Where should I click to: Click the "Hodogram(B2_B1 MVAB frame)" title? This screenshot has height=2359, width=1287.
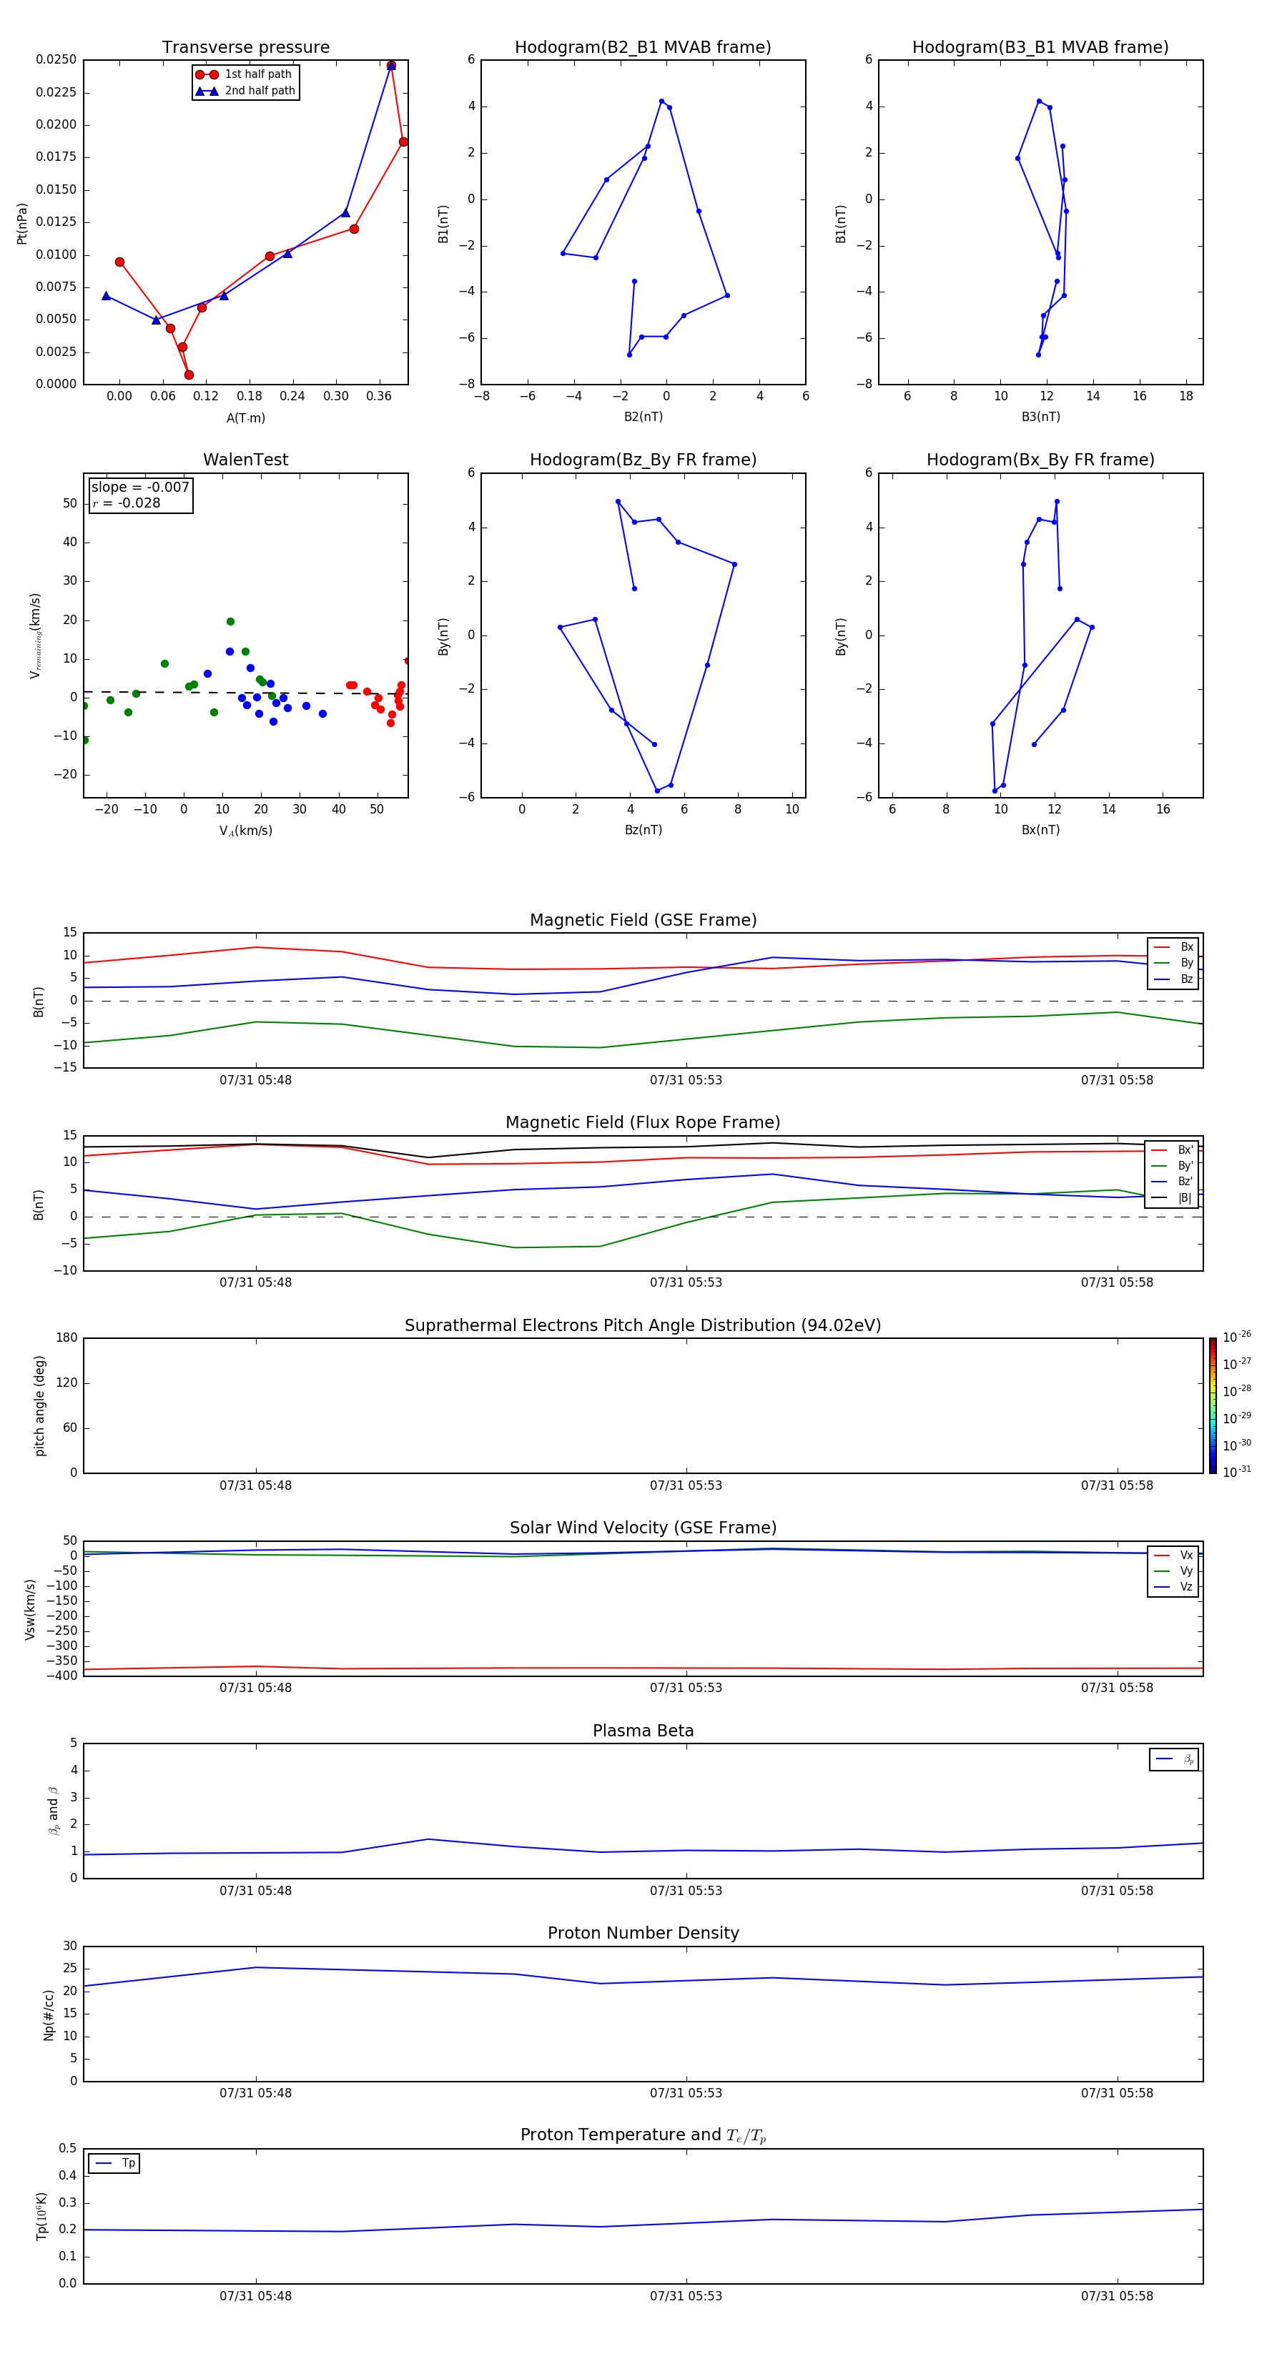643,48
